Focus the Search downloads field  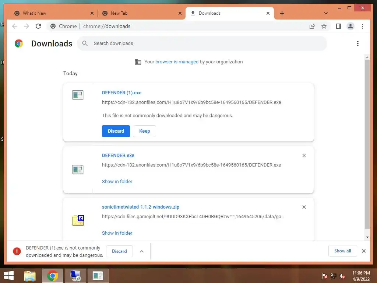pos(202,43)
